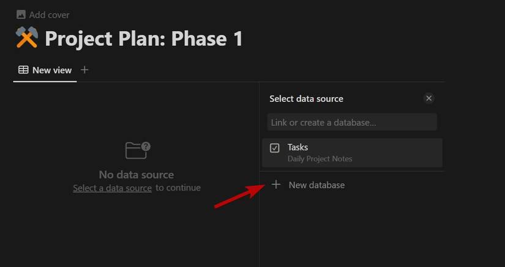This screenshot has width=505, height=267.
Task: Click the table icon in the New view tab
Action: pyautogui.click(x=23, y=70)
